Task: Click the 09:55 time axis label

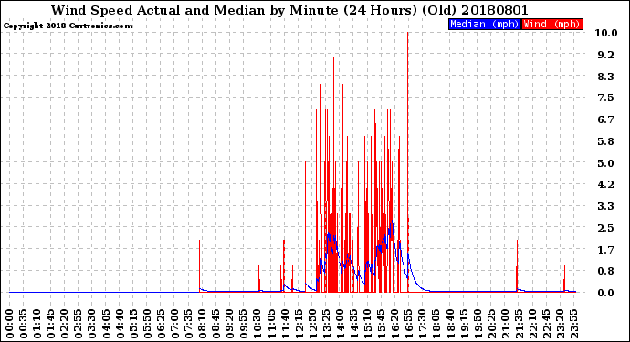Action: pyautogui.click(x=244, y=324)
